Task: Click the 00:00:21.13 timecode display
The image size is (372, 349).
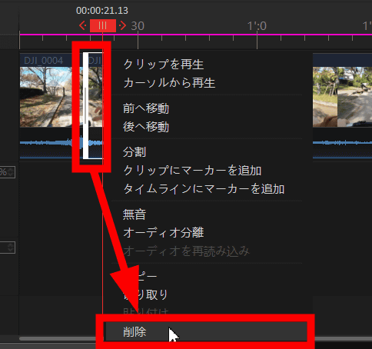Action: (102, 11)
